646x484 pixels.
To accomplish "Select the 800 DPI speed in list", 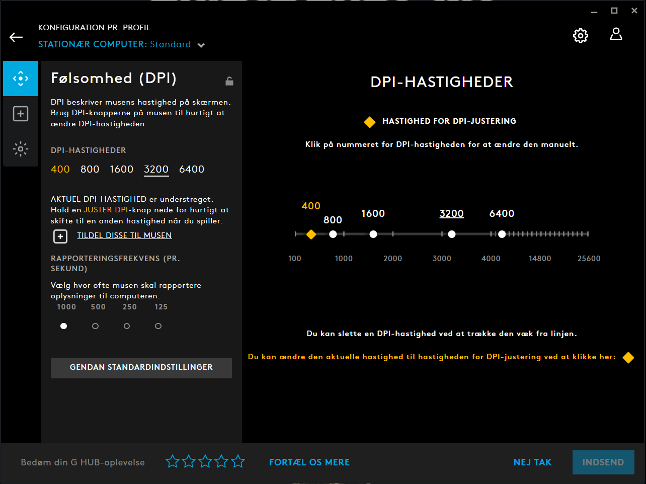I will pyautogui.click(x=90, y=170).
